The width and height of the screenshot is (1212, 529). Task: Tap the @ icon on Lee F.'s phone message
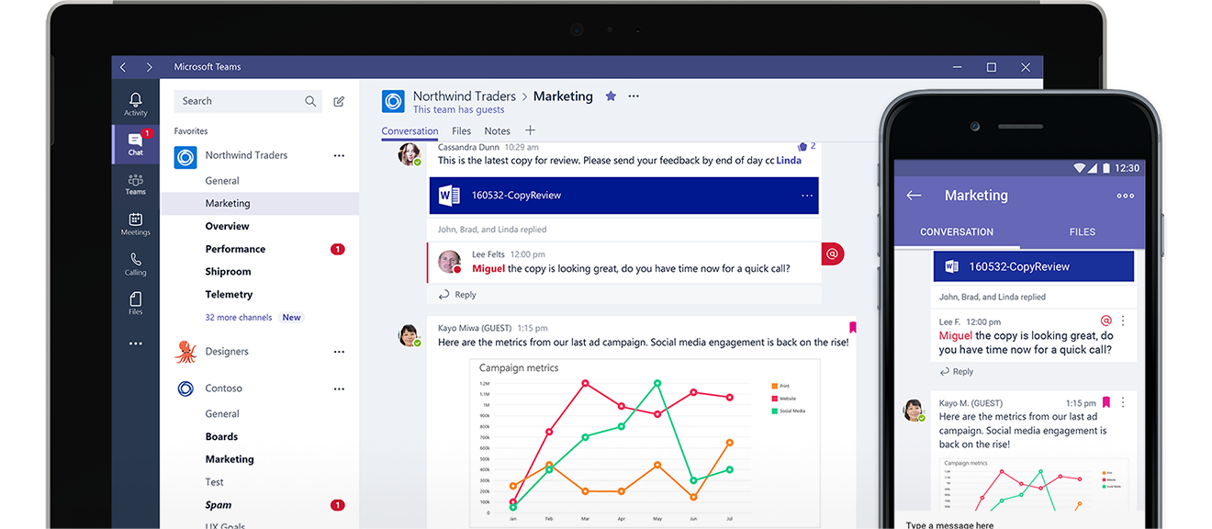click(1106, 321)
